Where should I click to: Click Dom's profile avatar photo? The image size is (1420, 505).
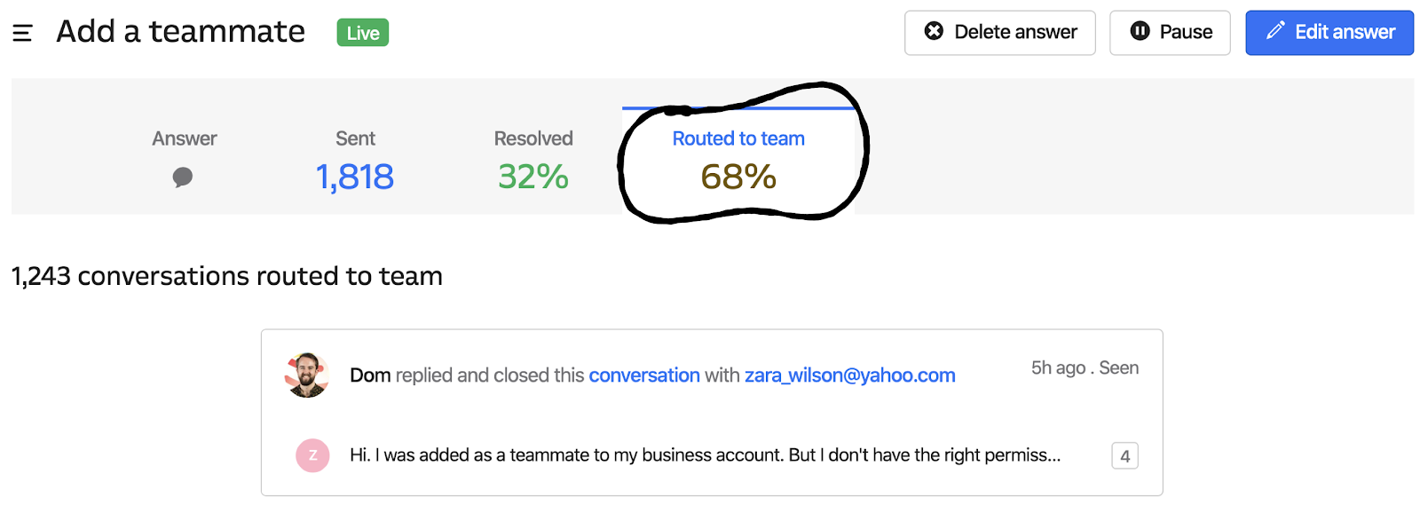[x=307, y=375]
